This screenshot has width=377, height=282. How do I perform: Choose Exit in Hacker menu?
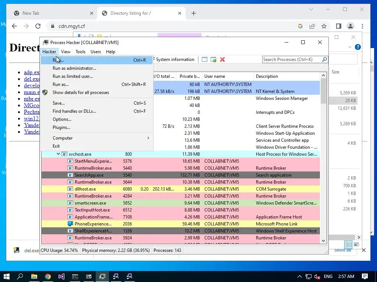[x=96, y=146]
